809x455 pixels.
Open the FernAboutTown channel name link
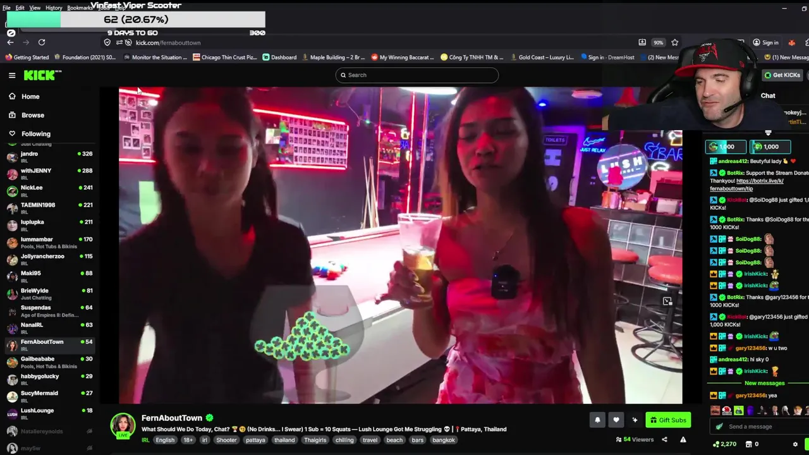[171, 418]
